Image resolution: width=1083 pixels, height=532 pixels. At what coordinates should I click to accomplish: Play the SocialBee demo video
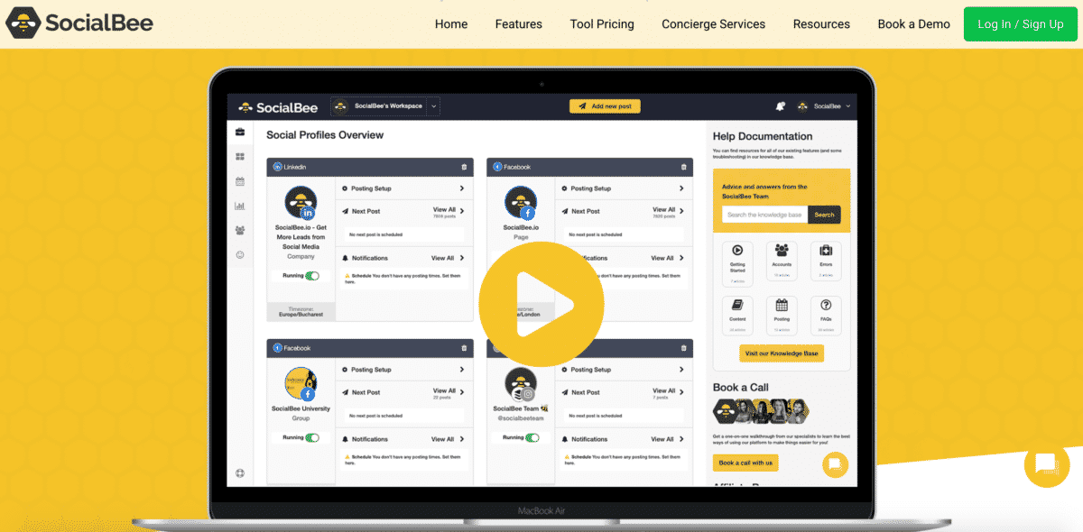coord(541,305)
